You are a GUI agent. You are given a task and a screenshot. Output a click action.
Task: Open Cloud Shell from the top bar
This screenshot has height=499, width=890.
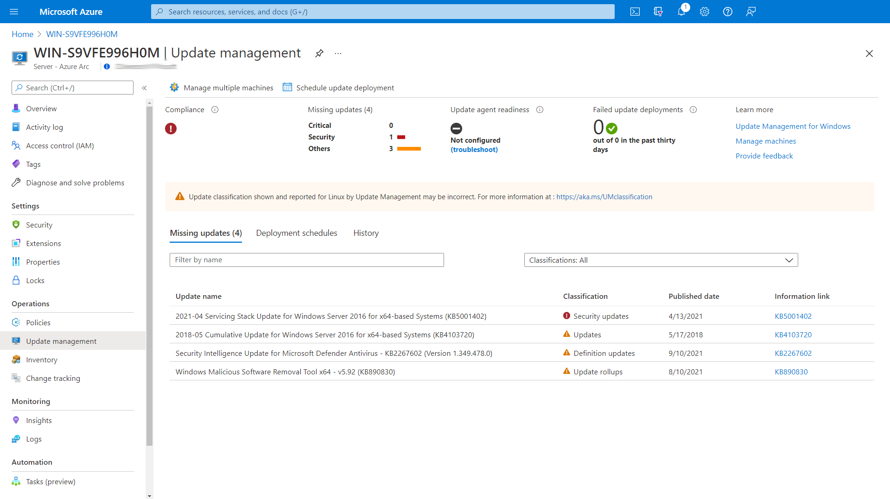[x=635, y=12]
